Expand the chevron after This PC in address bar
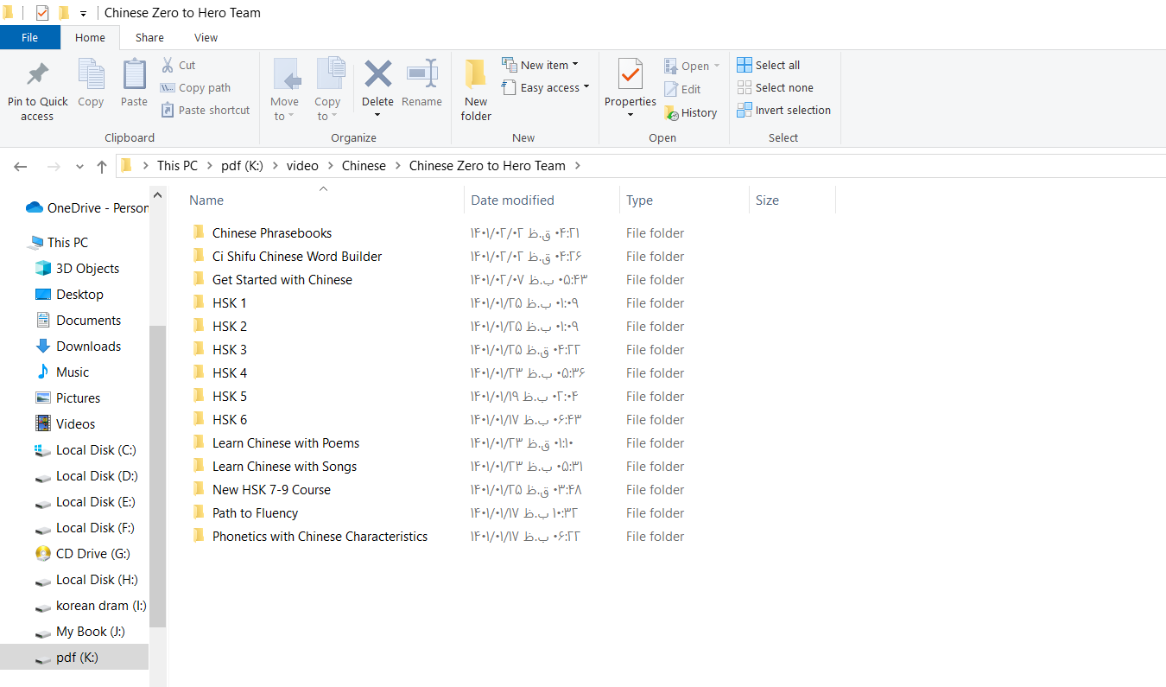Viewport: 1166px width, 687px height. (x=210, y=166)
